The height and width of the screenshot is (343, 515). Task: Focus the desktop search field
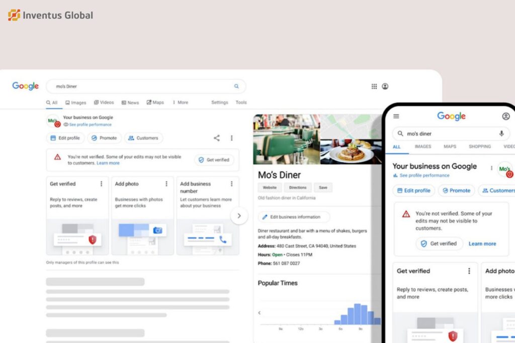click(x=146, y=86)
